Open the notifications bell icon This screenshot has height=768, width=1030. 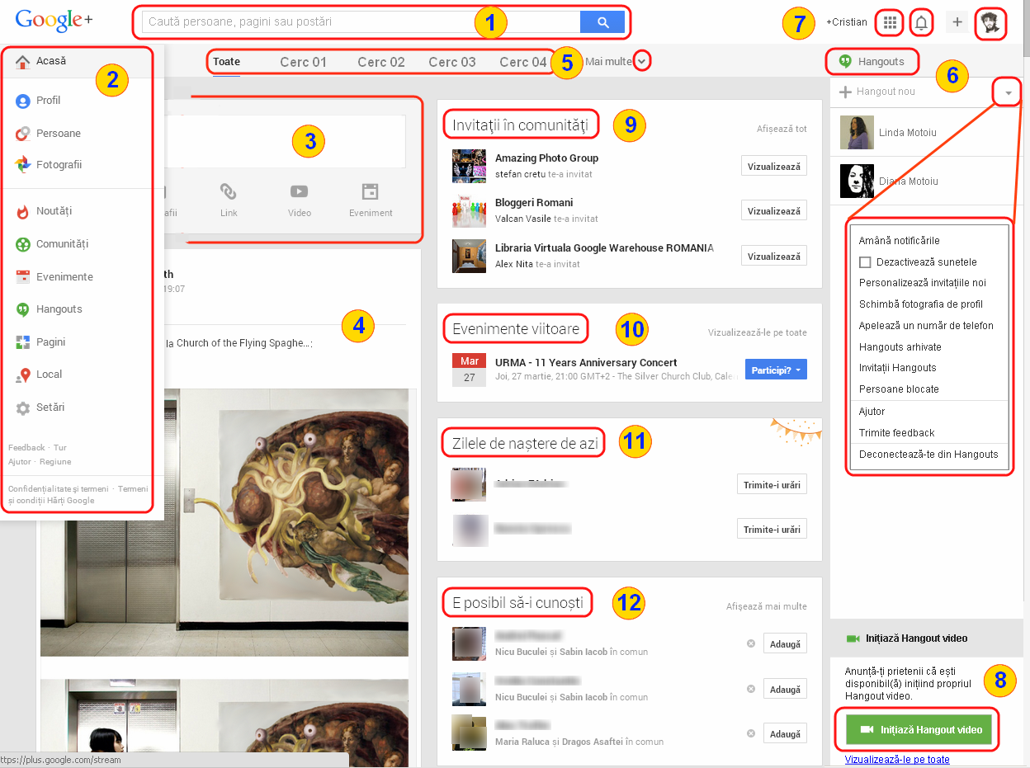921,23
